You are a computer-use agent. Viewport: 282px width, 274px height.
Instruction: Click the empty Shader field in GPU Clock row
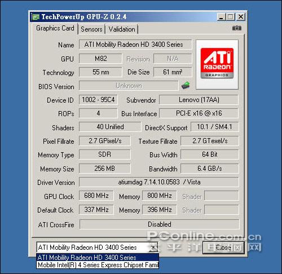pyautogui.click(x=222, y=196)
